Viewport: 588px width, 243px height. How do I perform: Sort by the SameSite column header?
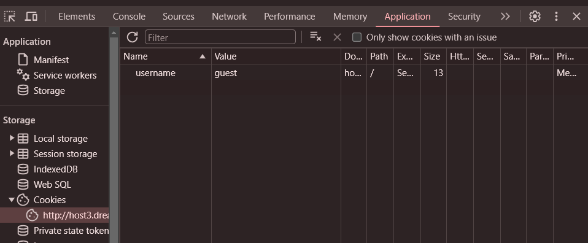tap(513, 56)
